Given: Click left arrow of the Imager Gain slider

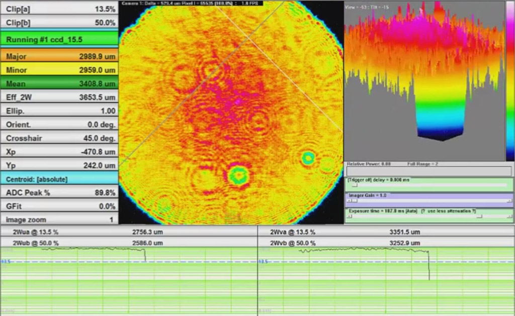Looking at the screenshot, I should 349,200.
